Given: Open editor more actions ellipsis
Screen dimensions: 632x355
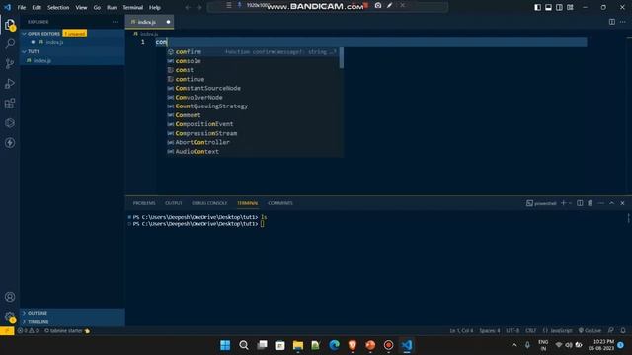Looking at the screenshot, I should point(623,22).
